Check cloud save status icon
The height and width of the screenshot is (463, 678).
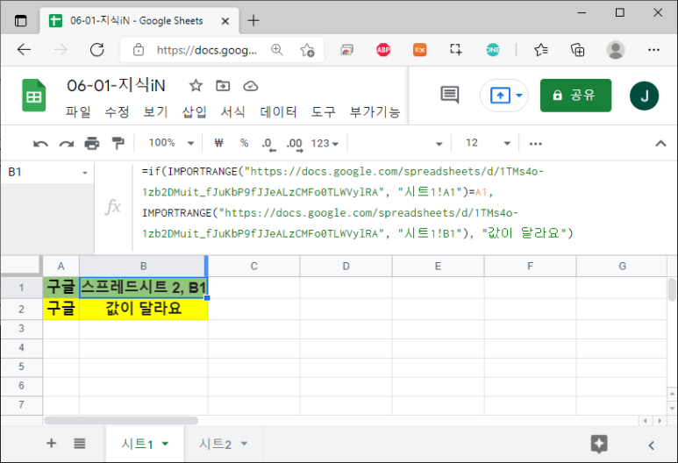pos(250,86)
